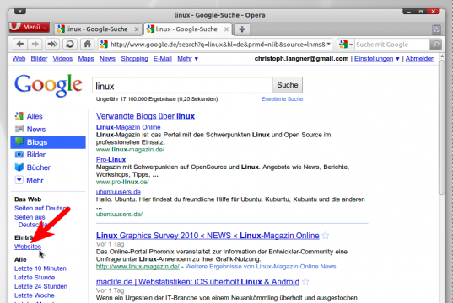Viewport: 453px width, 303px height.
Task: Click the closed tabs trash icon
Action: pos(436,29)
